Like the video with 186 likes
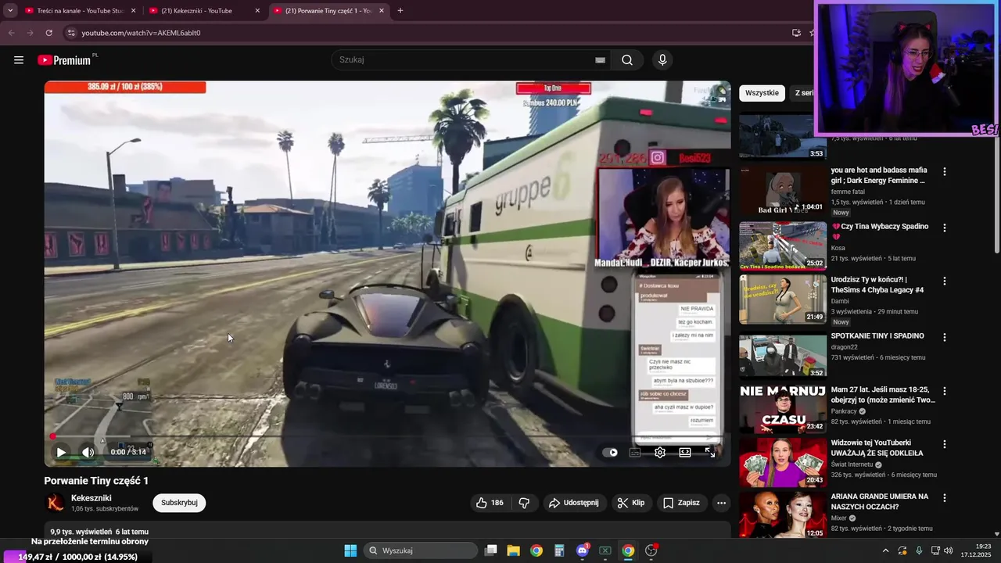This screenshot has width=1001, height=563. pyautogui.click(x=490, y=503)
